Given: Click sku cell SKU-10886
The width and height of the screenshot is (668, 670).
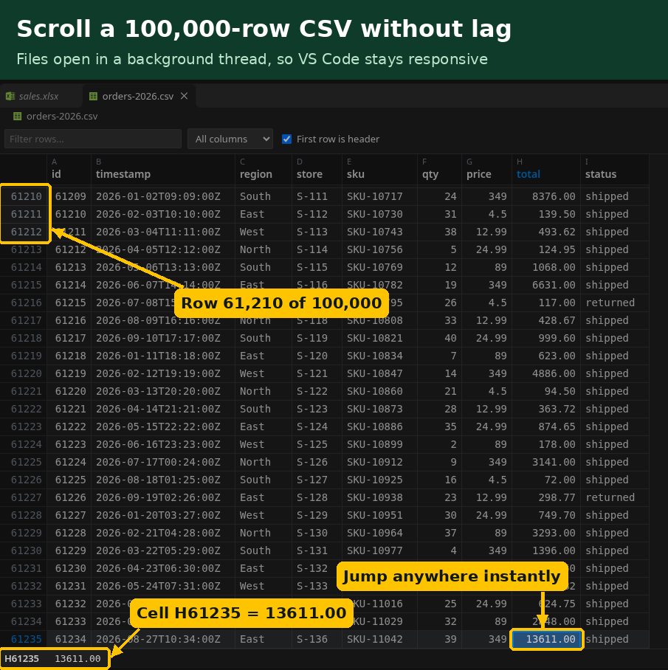Looking at the screenshot, I should (x=379, y=427).
